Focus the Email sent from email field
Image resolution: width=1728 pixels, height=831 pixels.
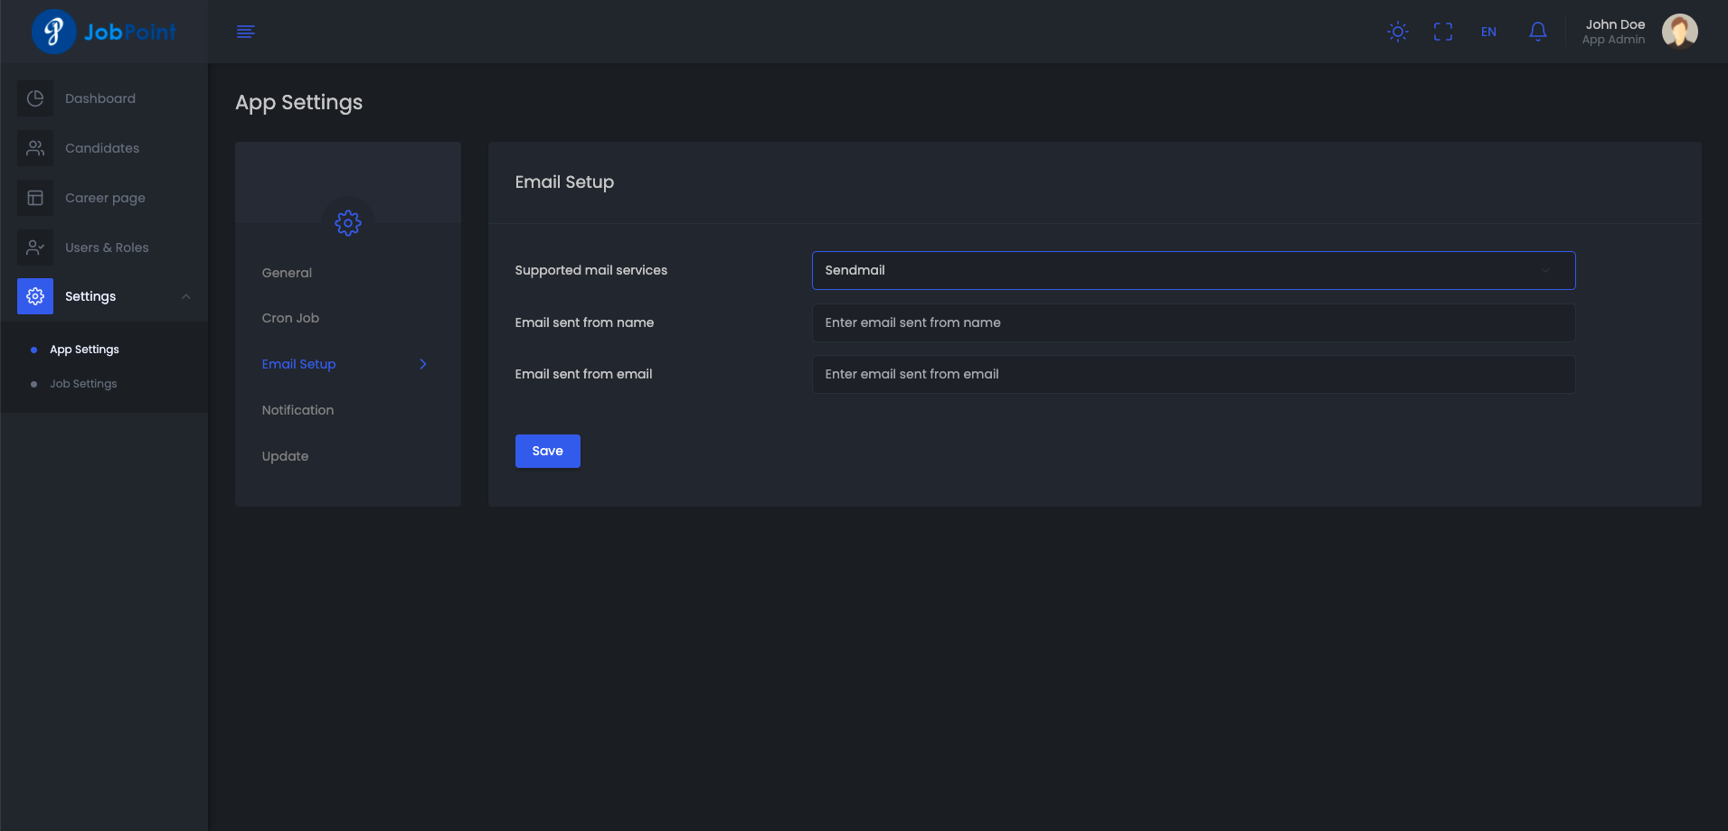(1193, 374)
